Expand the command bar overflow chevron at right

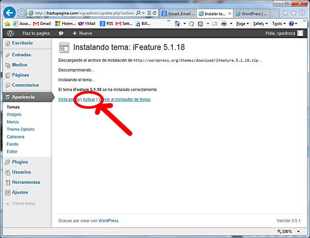point(304,21)
